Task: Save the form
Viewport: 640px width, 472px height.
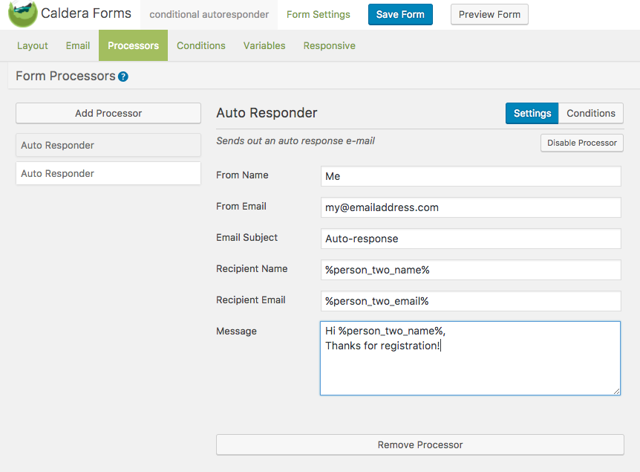Action: pos(400,14)
